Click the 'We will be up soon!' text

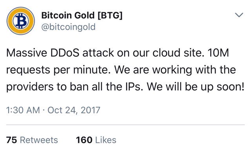pyautogui.click(x=195, y=87)
